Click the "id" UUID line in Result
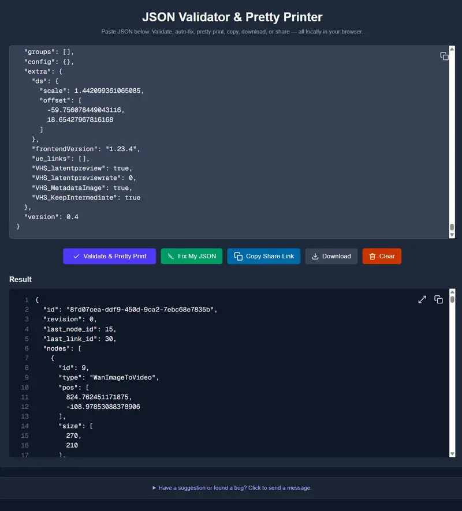The image size is (462, 511). (130, 310)
